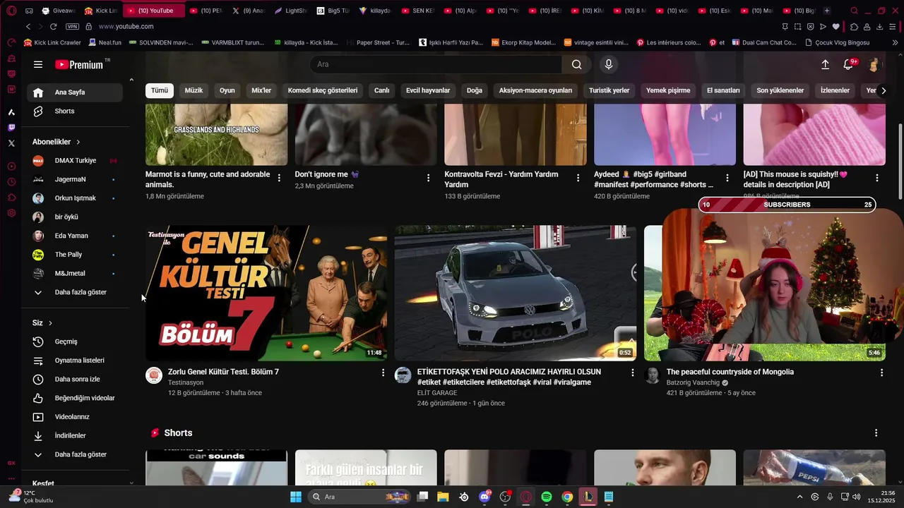Expand subscriptions with Daha fazla göster
The height and width of the screenshot is (508, 904).
pos(74,292)
